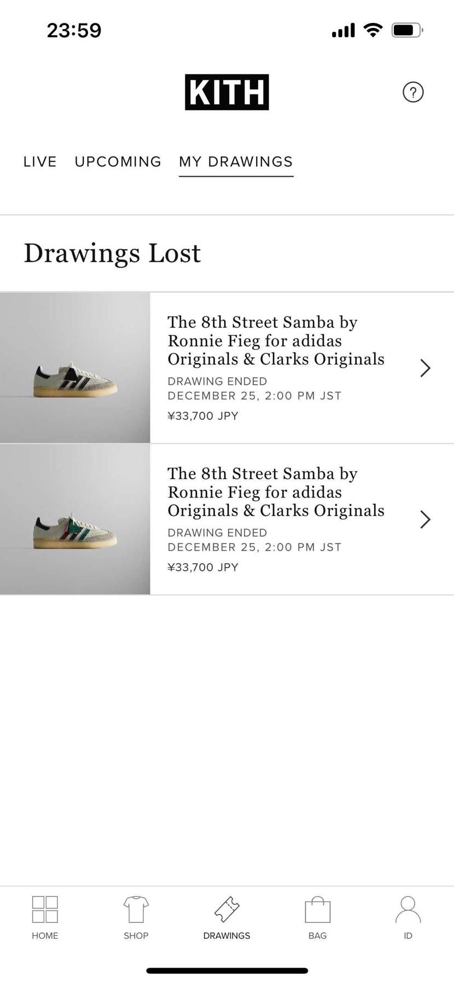Tap the Kith logo
The image size is (454, 983).
226,92
